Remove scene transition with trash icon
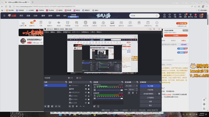This screenshot has height=117, width=209. tap(133, 93)
